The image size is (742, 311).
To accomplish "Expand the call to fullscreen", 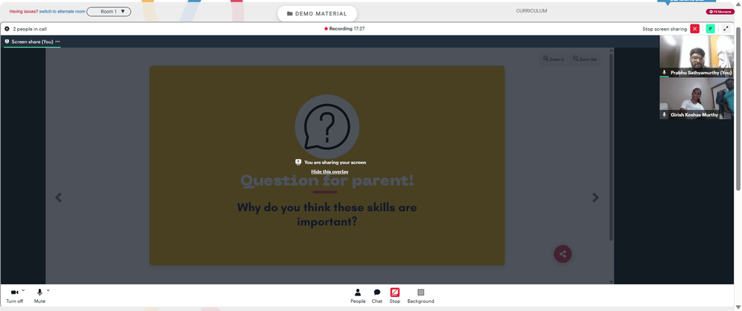I will coord(726,29).
